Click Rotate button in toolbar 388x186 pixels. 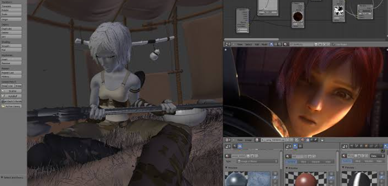pos(11,10)
